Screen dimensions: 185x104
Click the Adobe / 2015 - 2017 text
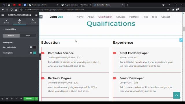tap(128, 57)
